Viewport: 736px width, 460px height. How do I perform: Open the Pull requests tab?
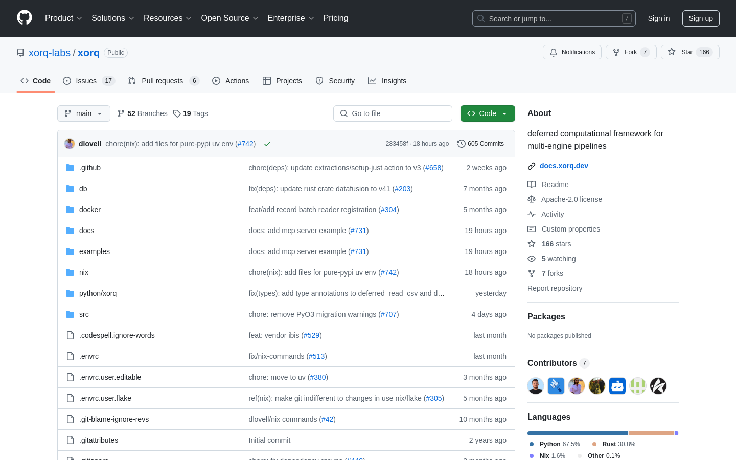click(163, 81)
